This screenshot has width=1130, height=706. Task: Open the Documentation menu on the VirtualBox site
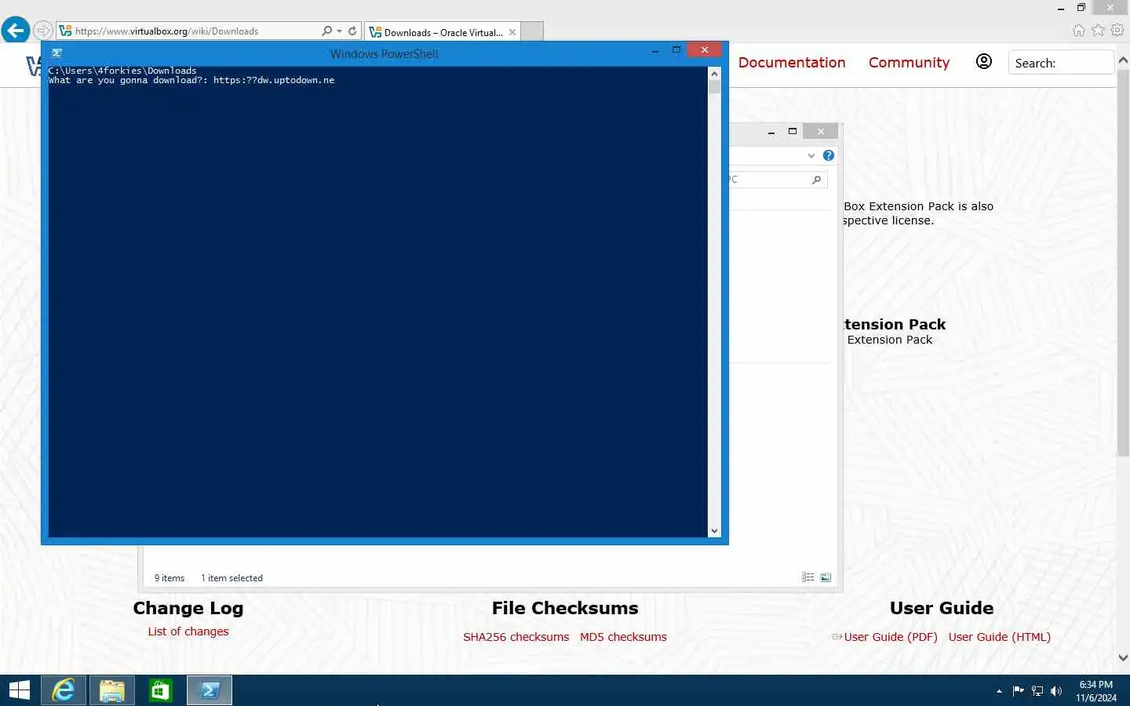pos(792,63)
